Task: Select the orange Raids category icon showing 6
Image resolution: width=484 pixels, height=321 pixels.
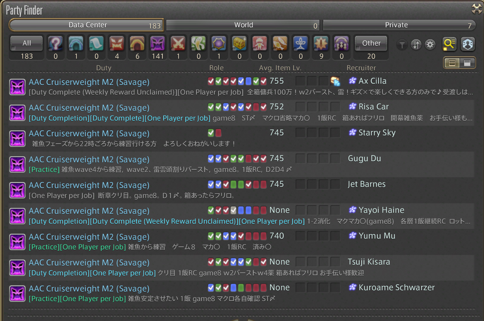Action: pos(137,44)
